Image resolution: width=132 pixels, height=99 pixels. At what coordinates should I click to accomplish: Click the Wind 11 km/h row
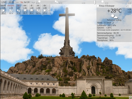(x=105, y=23)
